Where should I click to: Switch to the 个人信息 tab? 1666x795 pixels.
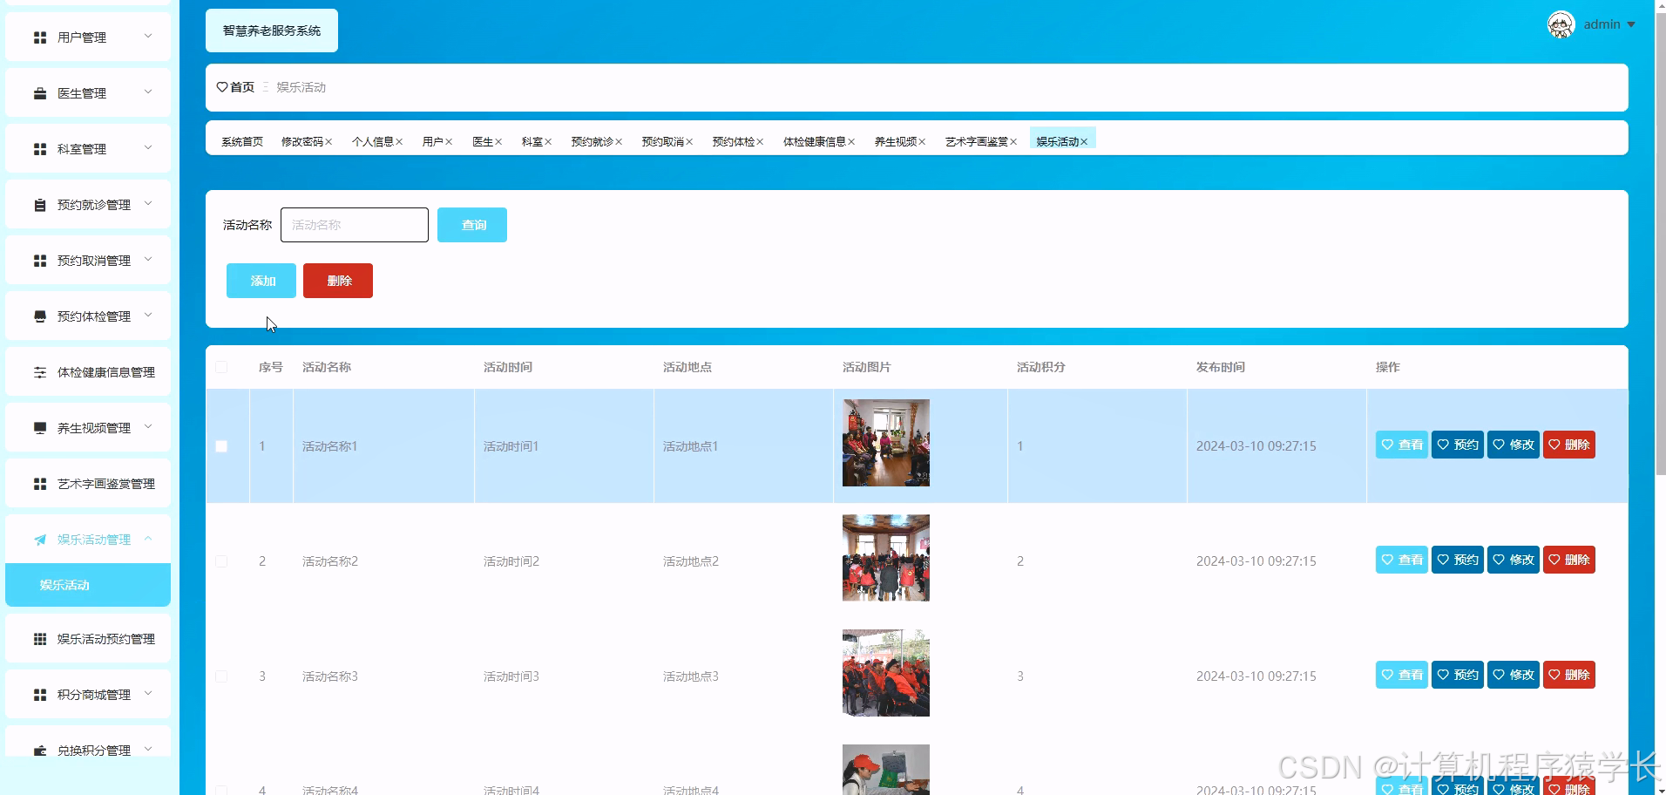tap(372, 141)
